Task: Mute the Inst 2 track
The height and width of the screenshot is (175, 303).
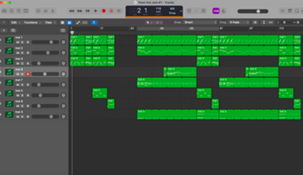Action: (x=18, y=53)
